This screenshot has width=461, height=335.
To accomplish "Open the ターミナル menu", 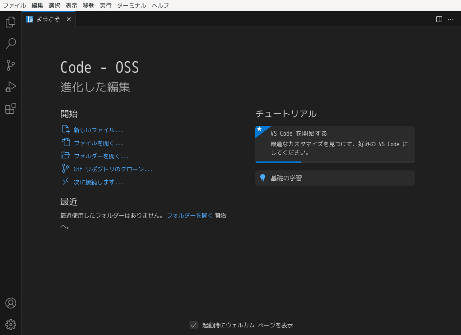I will pyautogui.click(x=131, y=5).
